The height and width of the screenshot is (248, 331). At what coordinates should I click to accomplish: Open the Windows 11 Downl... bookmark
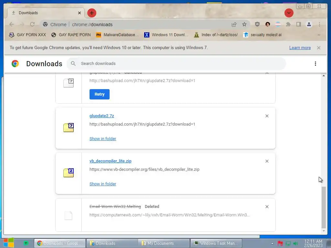[x=166, y=35]
